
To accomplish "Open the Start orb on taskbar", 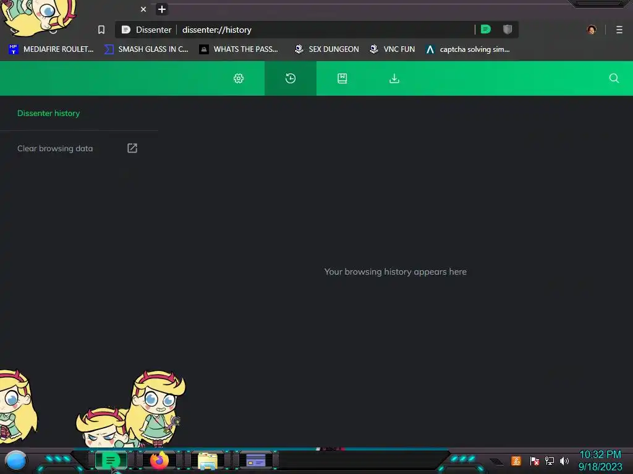I will pos(15,460).
